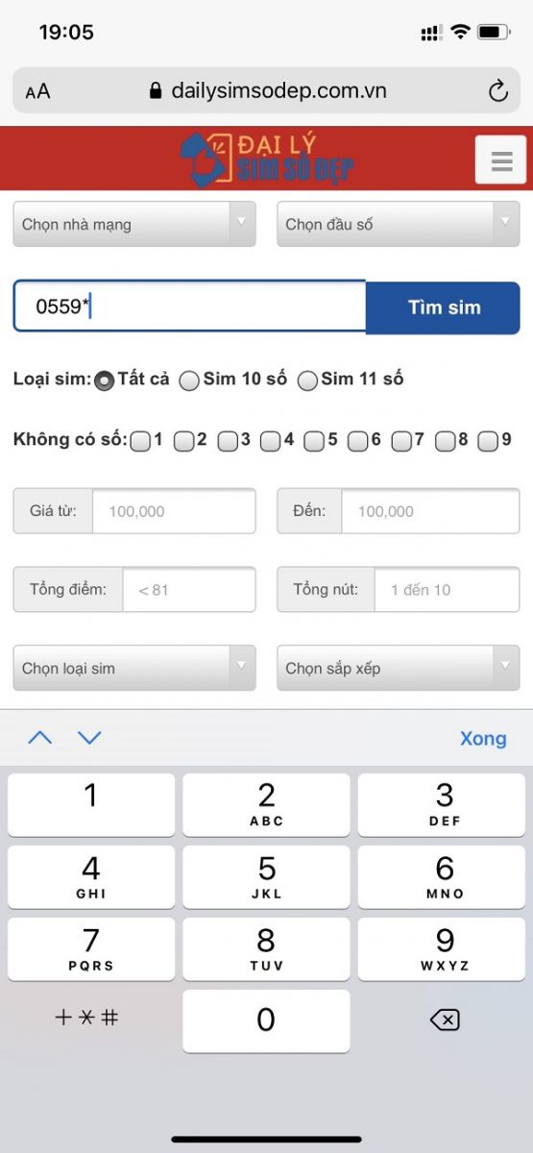The width and height of the screenshot is (533, 1153).
Task: Tap the symbols +*# key
Action: coord(86,1018)
